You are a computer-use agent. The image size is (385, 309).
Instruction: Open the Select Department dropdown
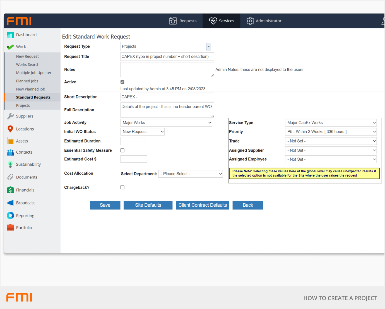[x=191, y=174]
